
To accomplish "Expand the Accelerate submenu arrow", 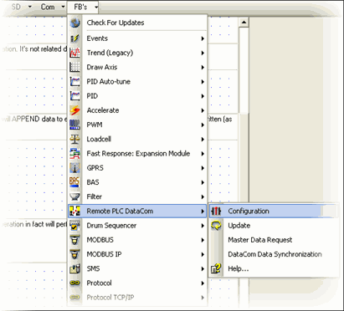I will pyautogui.click(x=203, y=110).
